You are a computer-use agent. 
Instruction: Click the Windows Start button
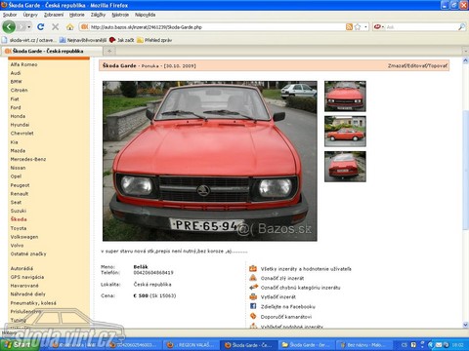20,344
